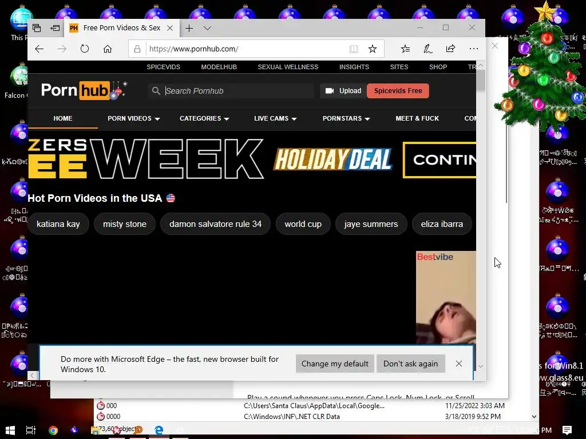The image size is (586, 439).
Task: Click the Bestvibe ad thumbnail
Action: [x=446, y=297]
